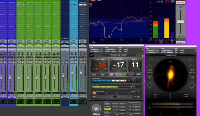Open the Master BUS track selector in WLM
The width and height of the screenshot is (200, 116).
coord(95,50)
